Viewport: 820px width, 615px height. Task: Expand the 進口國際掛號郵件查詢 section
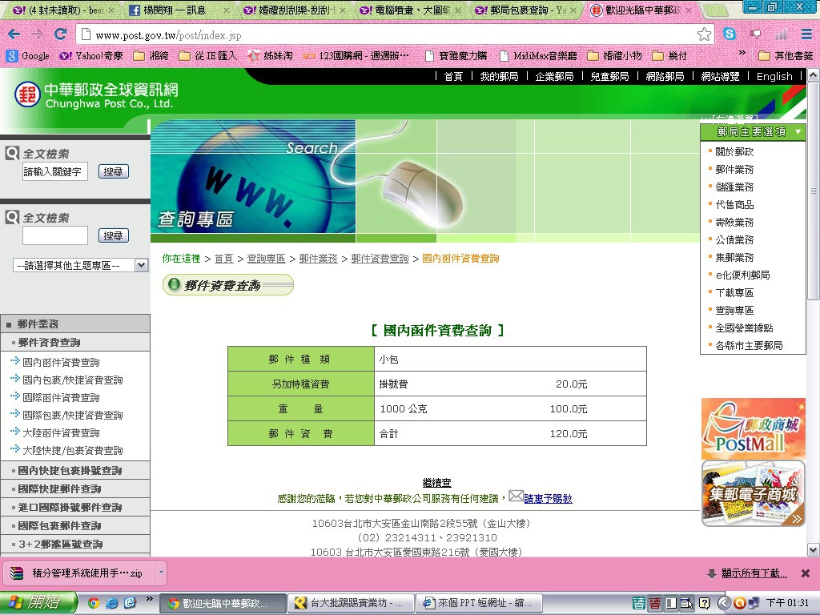75,507
